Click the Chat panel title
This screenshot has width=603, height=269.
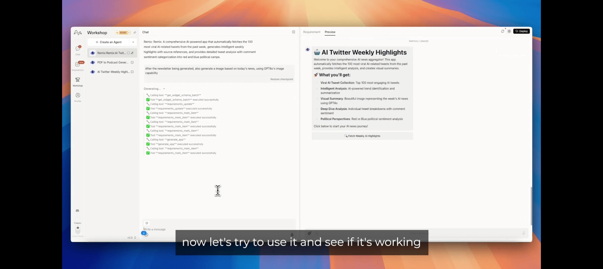[x=146, y=32]
